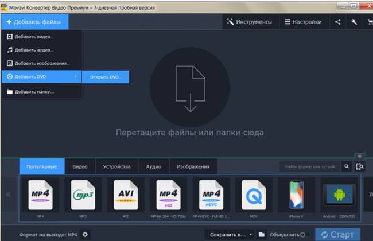Select the AVI format preset

[x=126, y=198]
